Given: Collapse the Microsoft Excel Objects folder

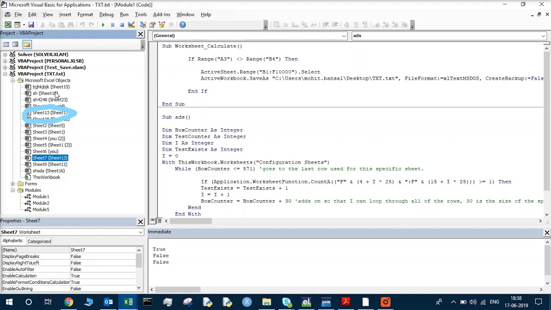Looking at the screenshot, I should [x=13, y=80].
